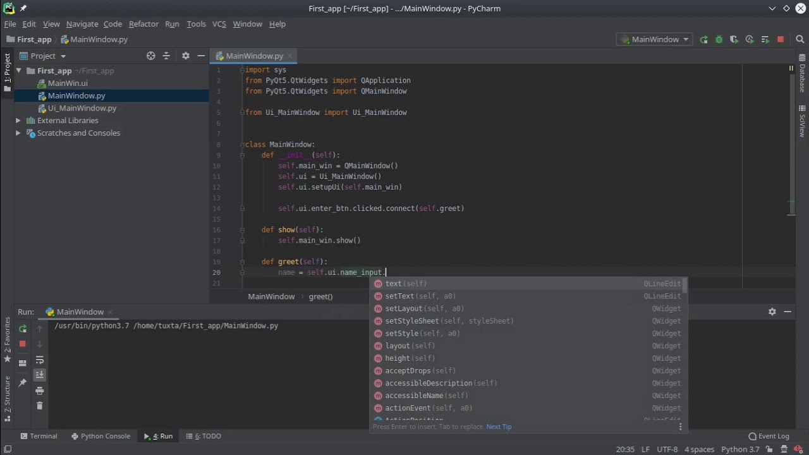Click First_app breadcrumb in navigation bar
This screenshot has width=809, height=455.
click(29, 39)
